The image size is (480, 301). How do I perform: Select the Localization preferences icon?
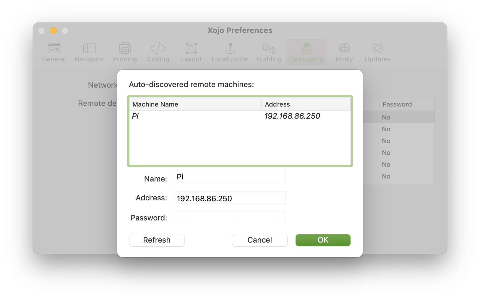coord(230,52)
